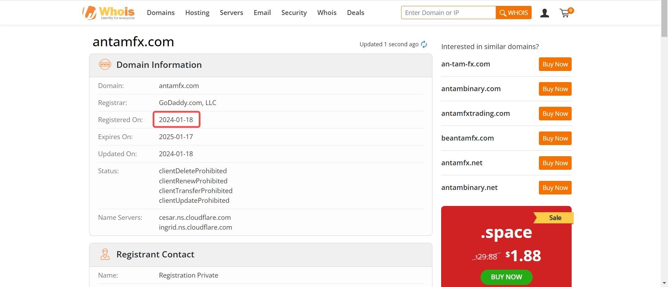This screenshot has height=287, width=668.
Task: Buy Now for antambinary.net
Action: (x=555, y=188)
